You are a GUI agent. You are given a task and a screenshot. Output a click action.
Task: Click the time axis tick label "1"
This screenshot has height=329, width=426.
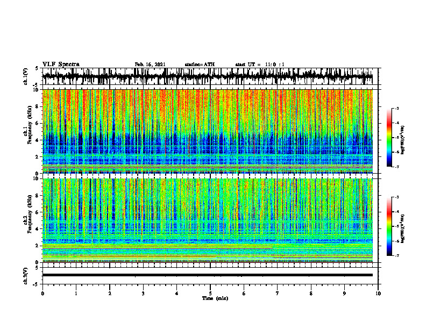[x=76, y=294]
